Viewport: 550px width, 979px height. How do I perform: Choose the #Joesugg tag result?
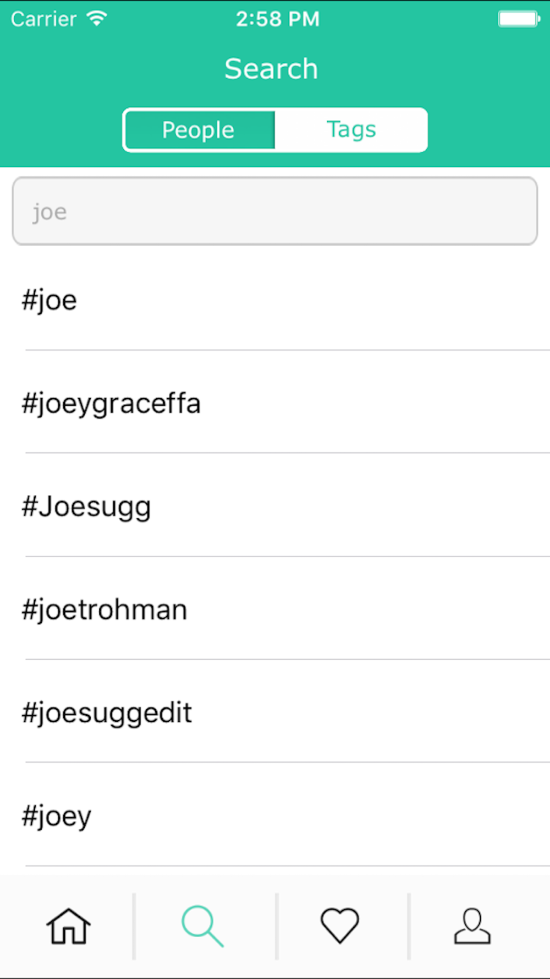[x=86, y=507]
